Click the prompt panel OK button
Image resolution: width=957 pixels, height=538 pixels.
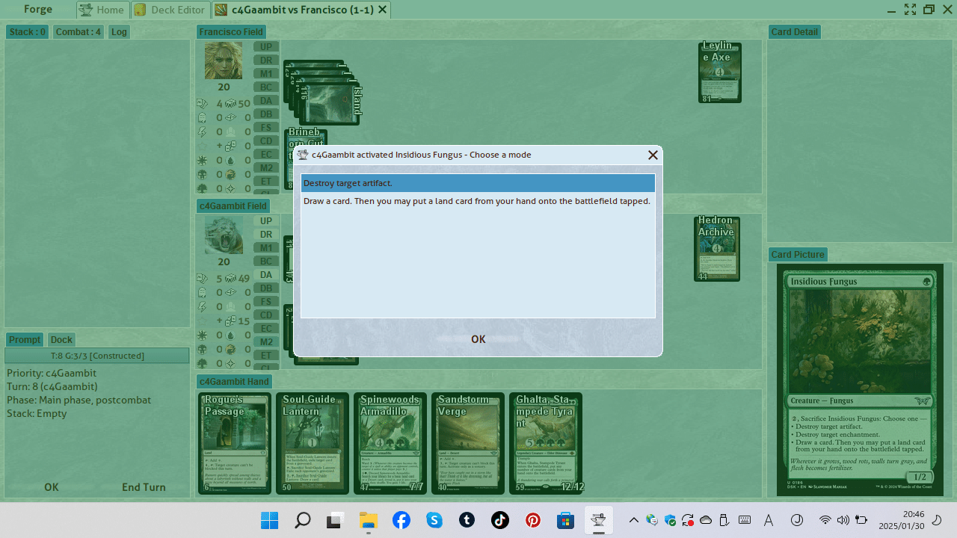51,487
